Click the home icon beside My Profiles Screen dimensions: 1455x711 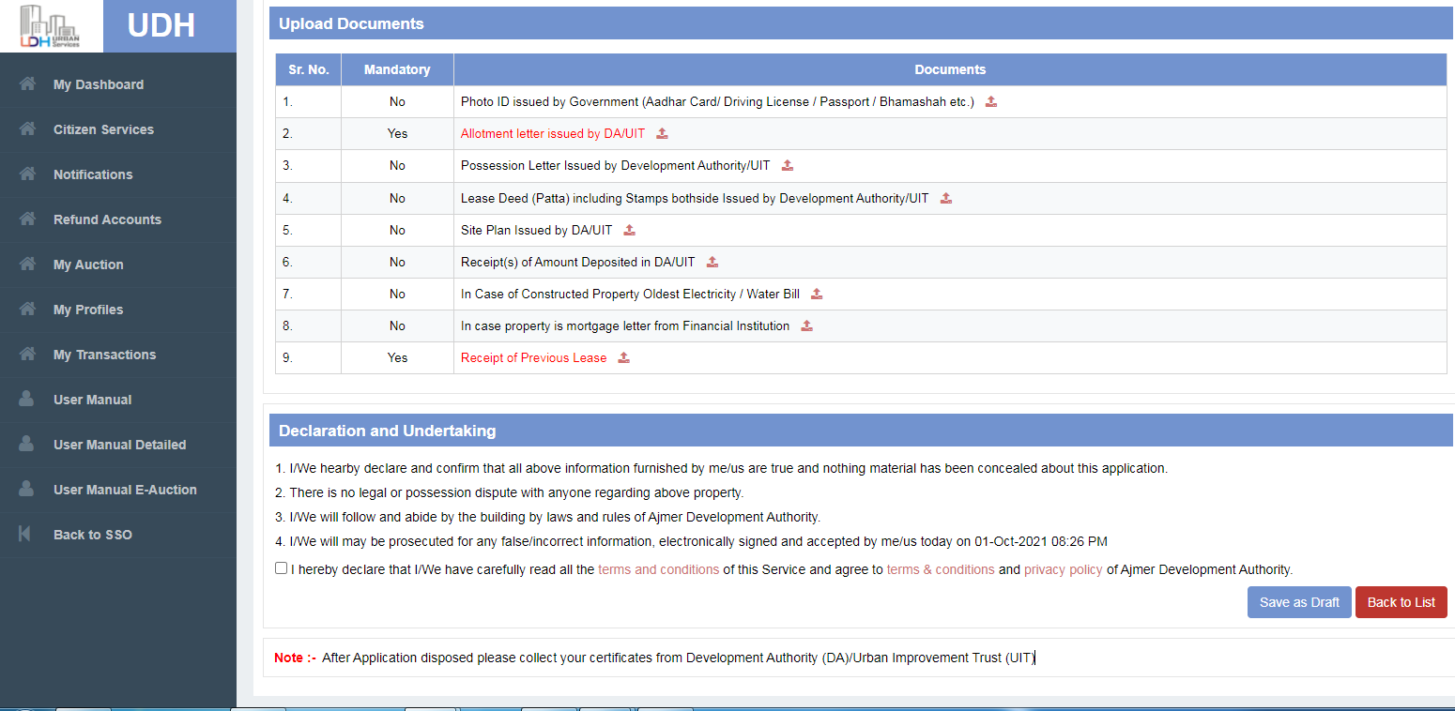[27, 309]
